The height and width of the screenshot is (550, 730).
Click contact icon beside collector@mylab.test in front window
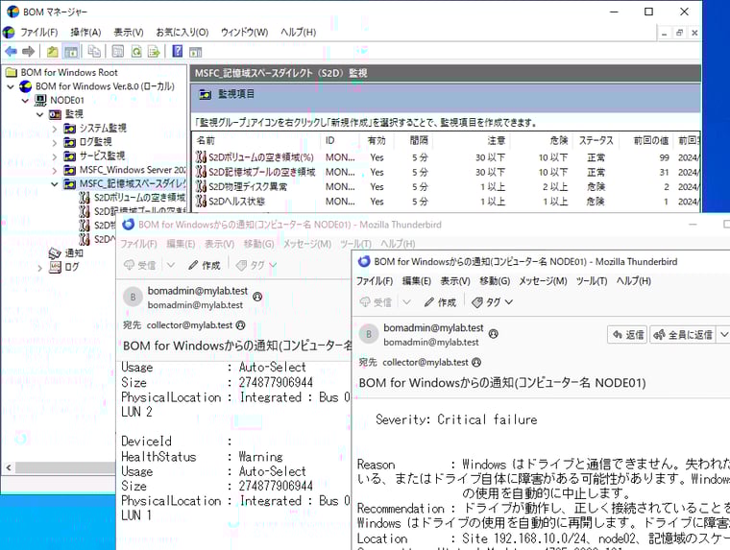point(476,363)
